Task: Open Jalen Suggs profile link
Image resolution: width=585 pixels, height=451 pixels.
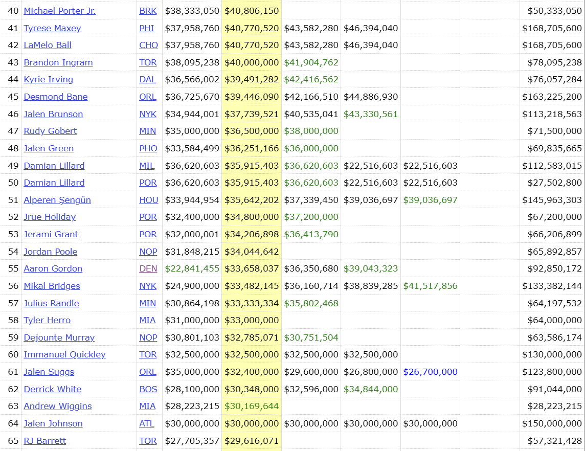Action: tap(49, 372)
